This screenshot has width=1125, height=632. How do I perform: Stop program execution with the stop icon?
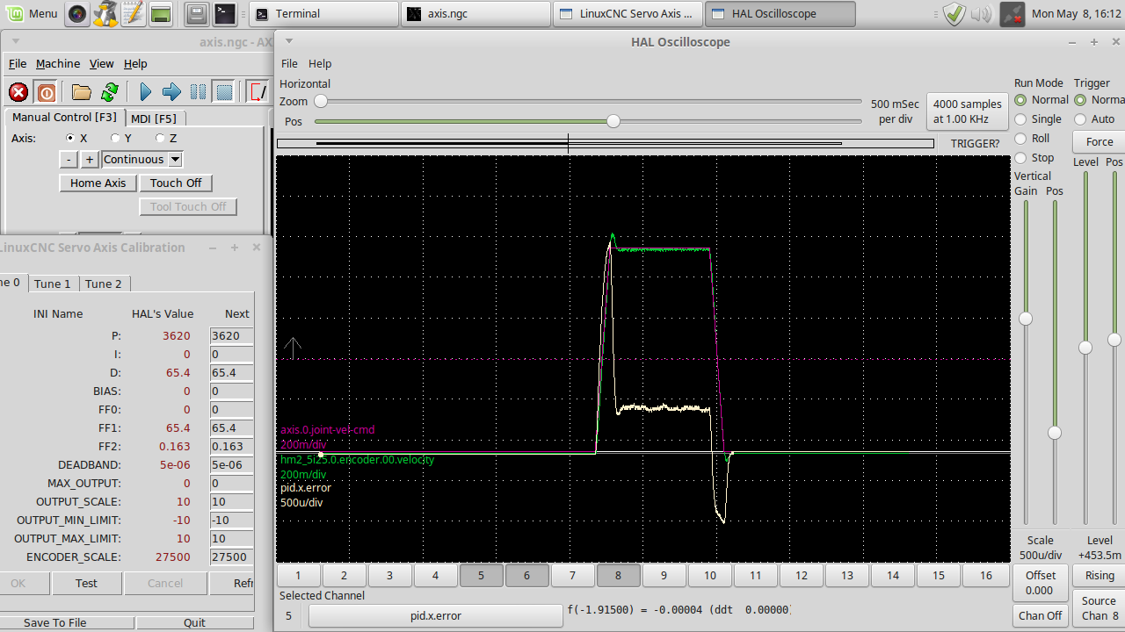225,92
